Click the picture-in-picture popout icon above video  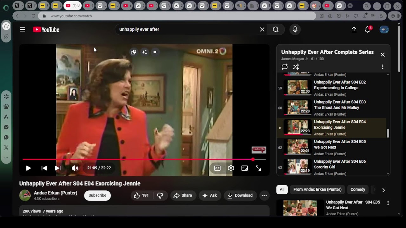[x=134, y=52]
